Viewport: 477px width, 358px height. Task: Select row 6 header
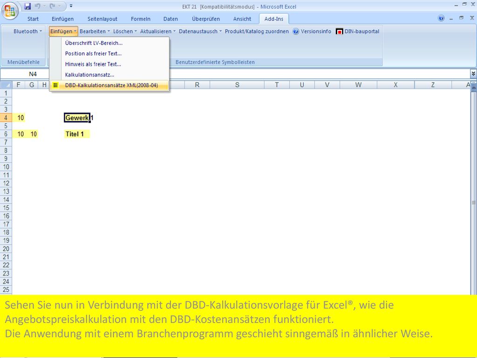coord(6,134)
